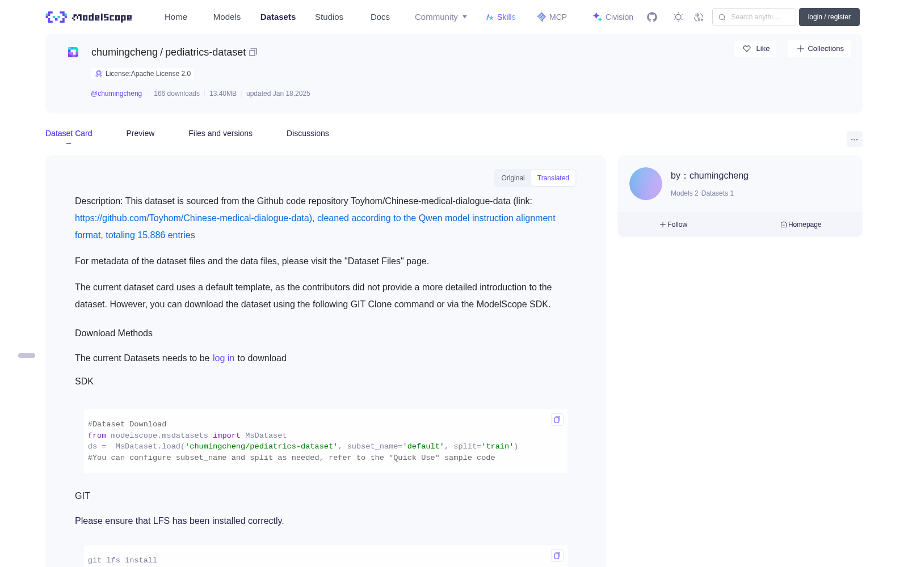Screen dimensions: 908x567
Task: Open the @chumingcheng profile link
Action: pos(116,94)
